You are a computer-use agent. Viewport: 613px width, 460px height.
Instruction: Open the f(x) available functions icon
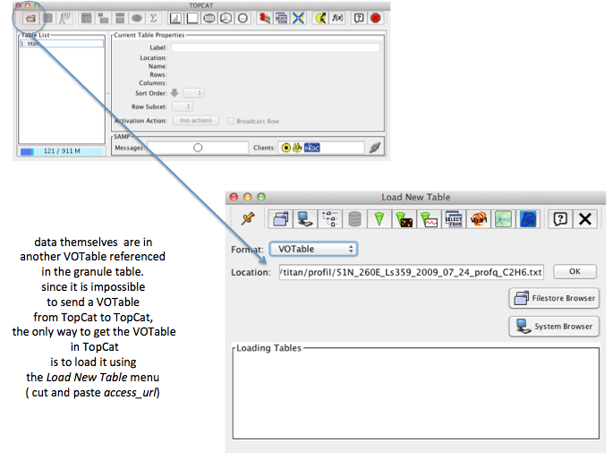tap(337, 18)
